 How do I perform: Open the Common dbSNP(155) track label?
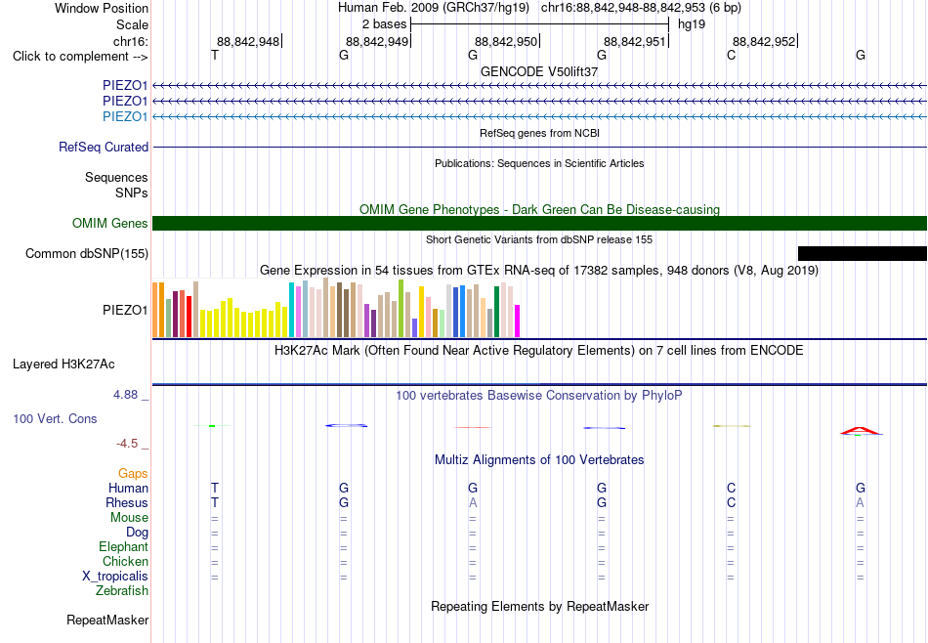(87, 253)
